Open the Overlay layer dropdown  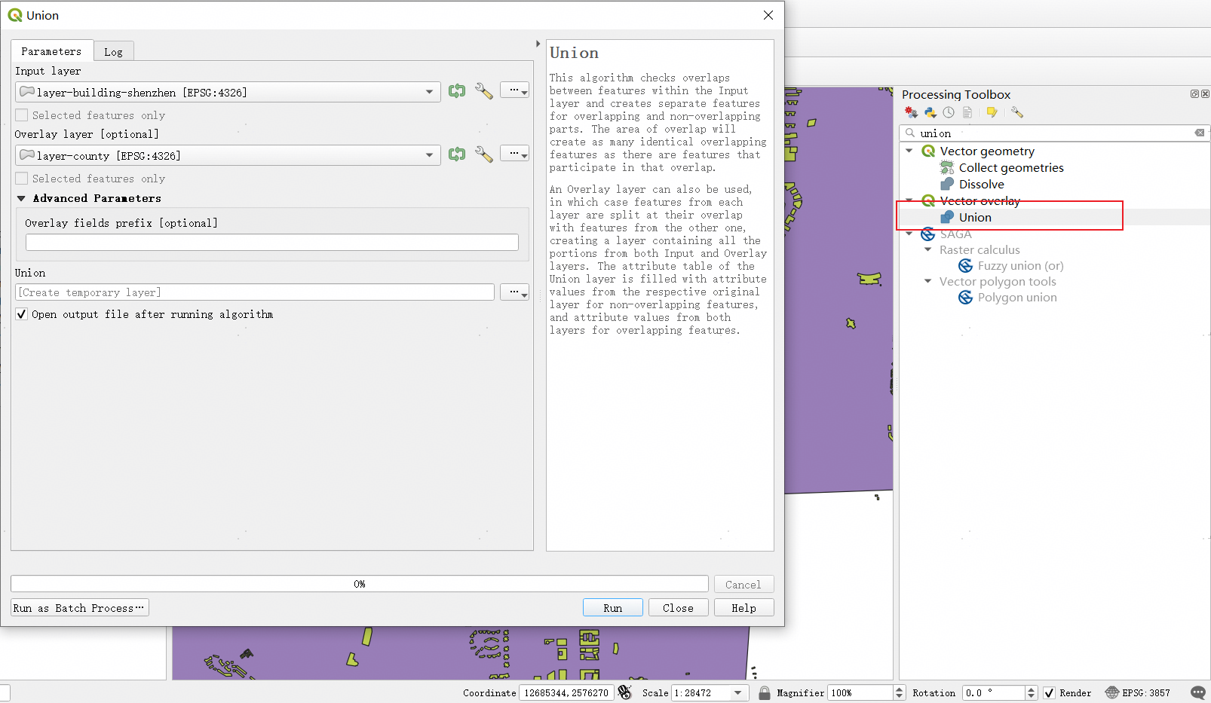tap(429, 155)
